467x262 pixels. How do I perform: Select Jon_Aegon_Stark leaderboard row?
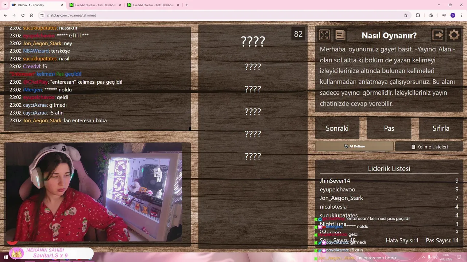[x=389, y=198]
